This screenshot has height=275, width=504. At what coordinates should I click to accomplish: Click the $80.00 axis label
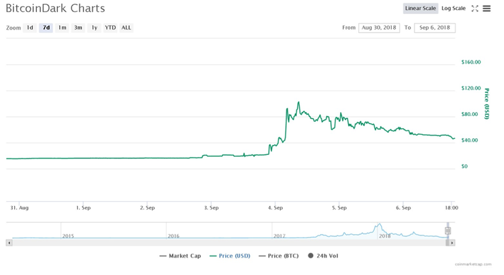[470, 114]
